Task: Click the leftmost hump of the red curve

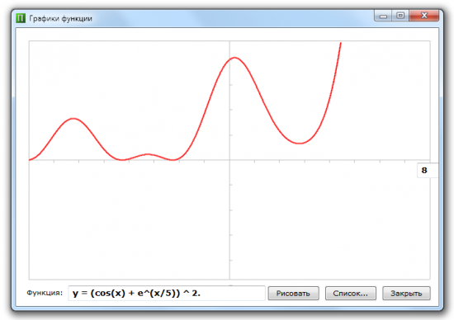Action: 73,118
